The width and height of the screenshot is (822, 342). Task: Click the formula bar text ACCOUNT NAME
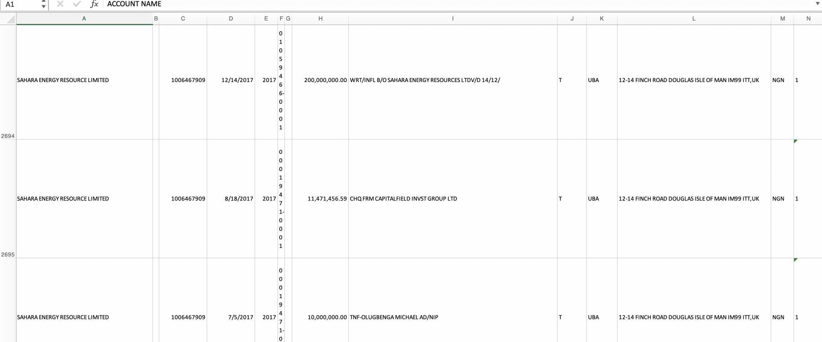click(x=134, y=4)
